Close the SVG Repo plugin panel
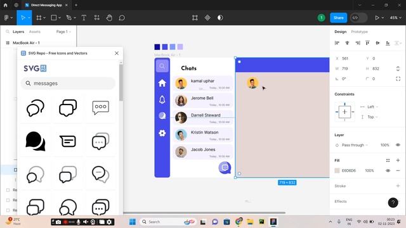Viewport: 406px width, 228px height. (117, 53)
